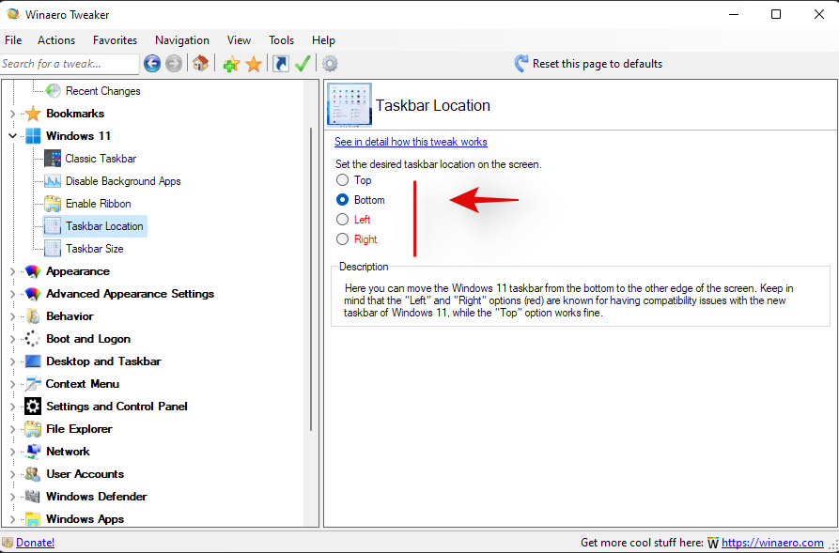Image resolution: width=839 pixels, height=553 pixels.
Task: Click the Classic Taskbar icon
Action: [x=53, y=159]
